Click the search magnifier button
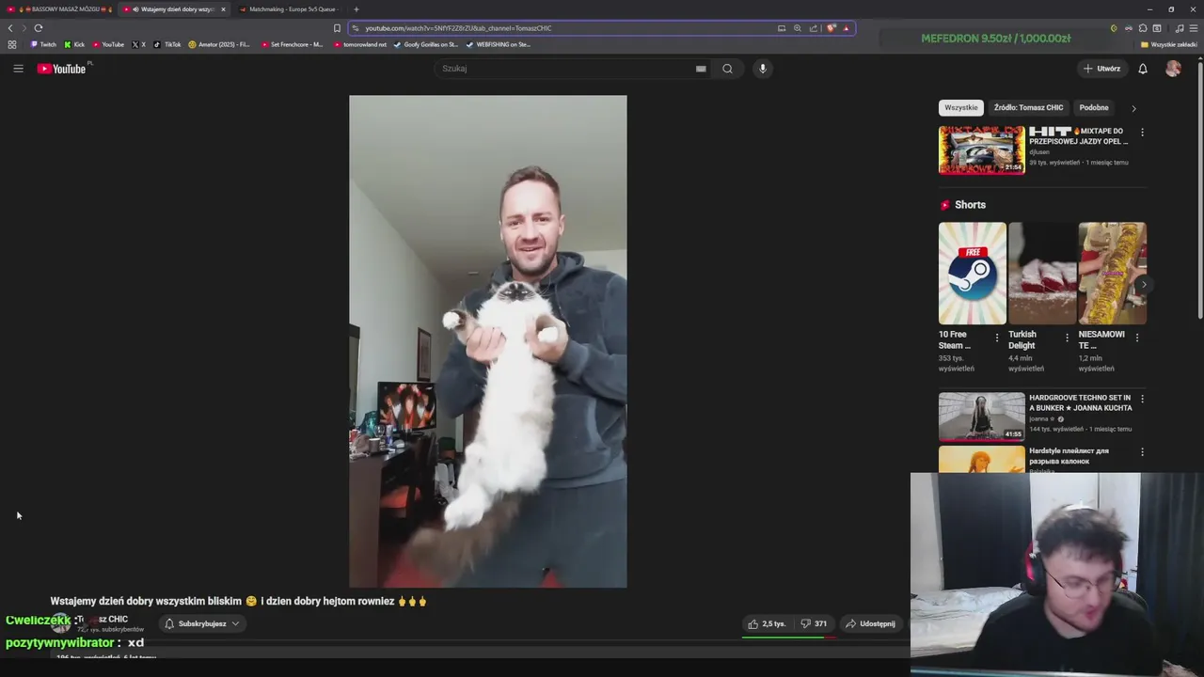Screen dimensions: 1204x677 click(727, 69)
